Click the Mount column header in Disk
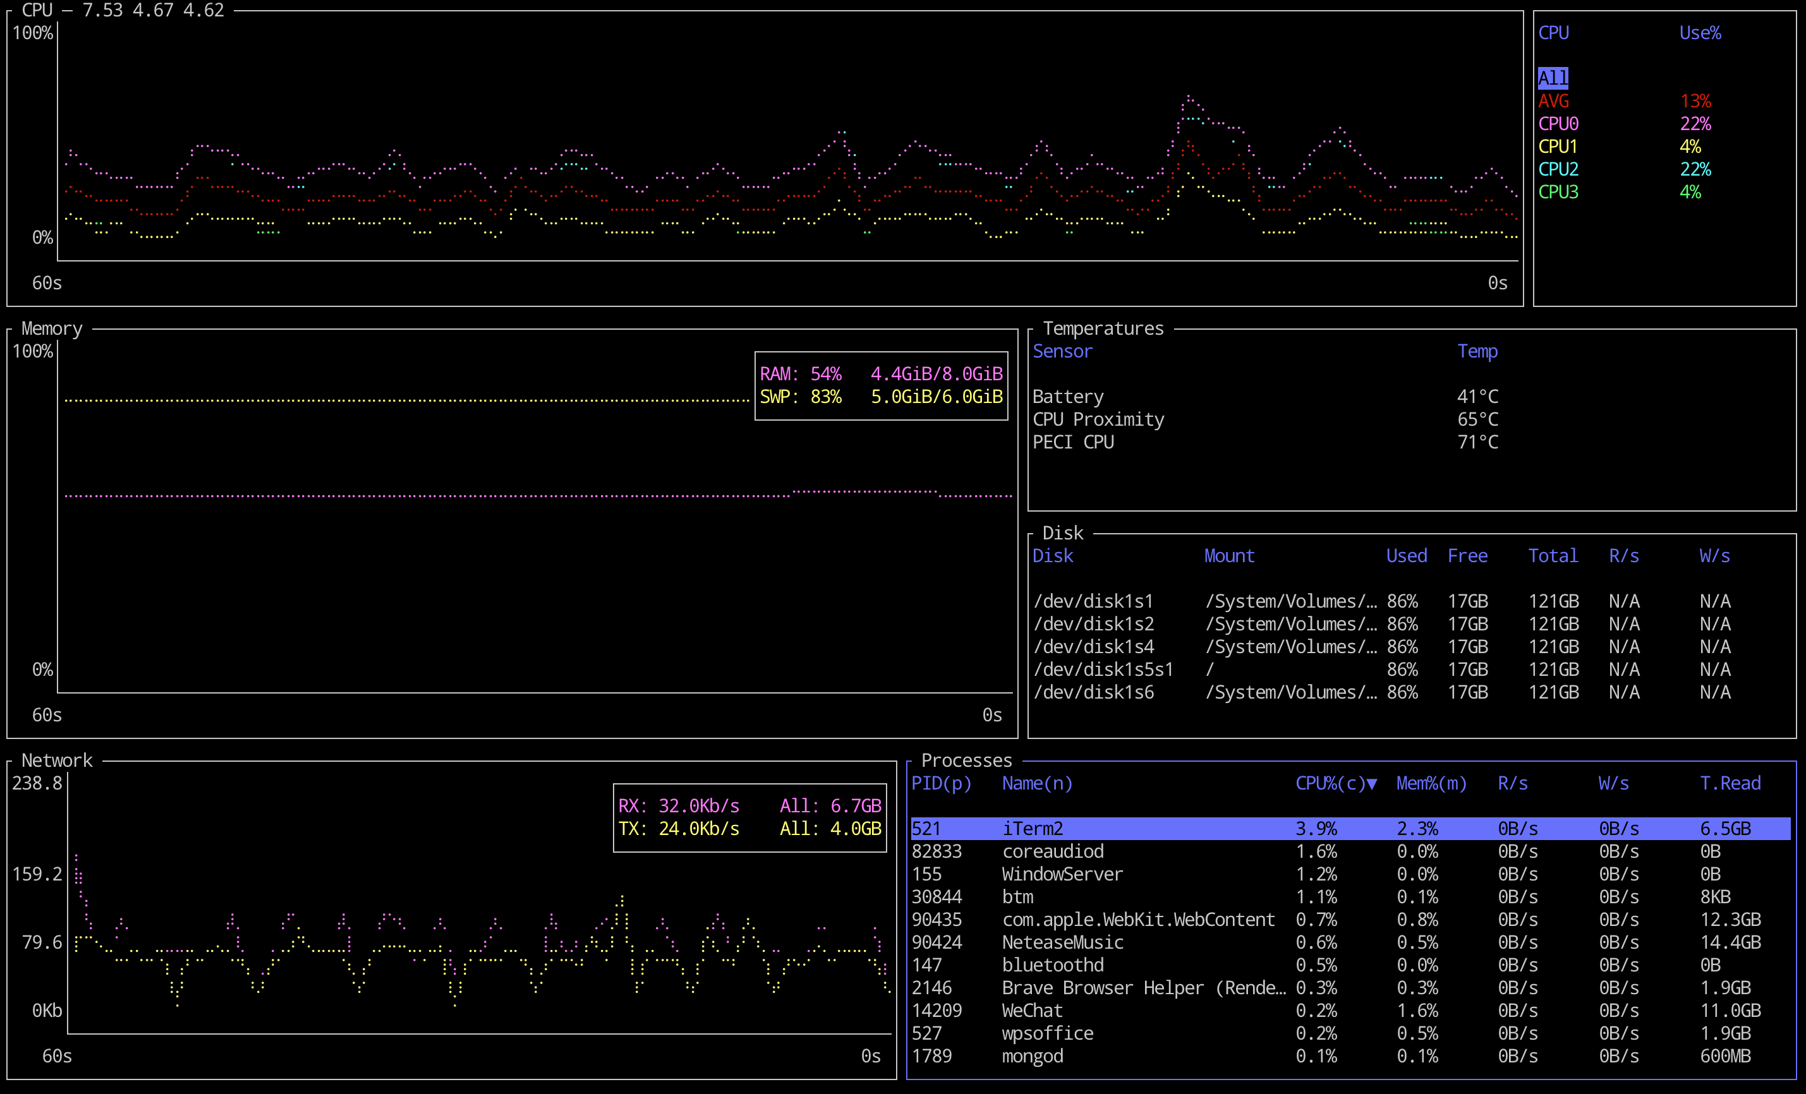Image resolution: width=1806 pixels, height=1094 pixels. coord(1228,556)
